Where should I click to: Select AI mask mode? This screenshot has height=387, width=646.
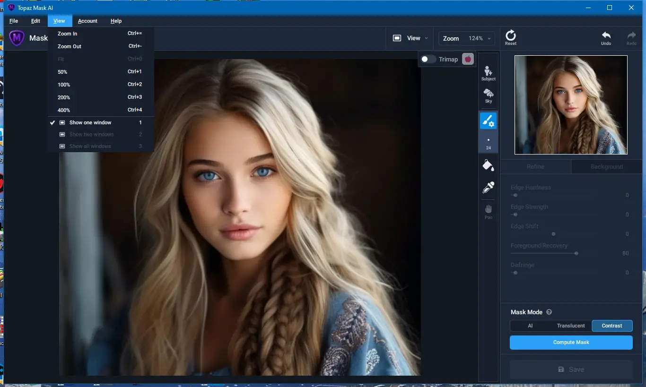[530, 326]
